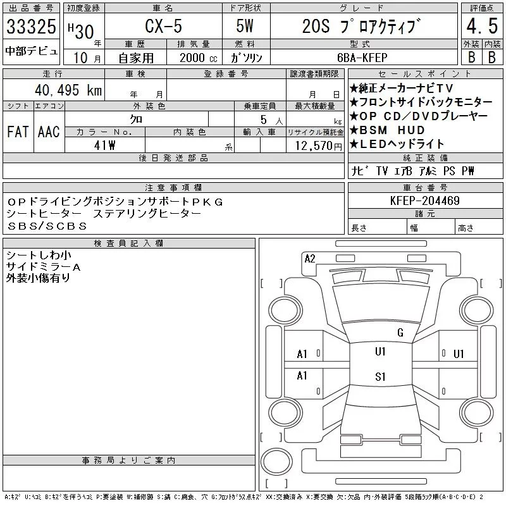Click sales point BSM HUD
The height and width of the screenshot is (506, 506).
387,130
